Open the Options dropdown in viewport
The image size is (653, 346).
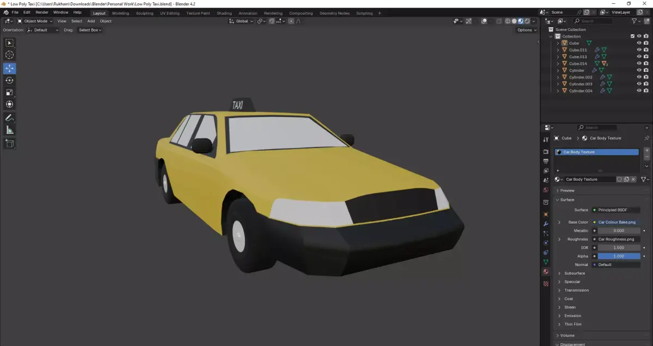527,30
